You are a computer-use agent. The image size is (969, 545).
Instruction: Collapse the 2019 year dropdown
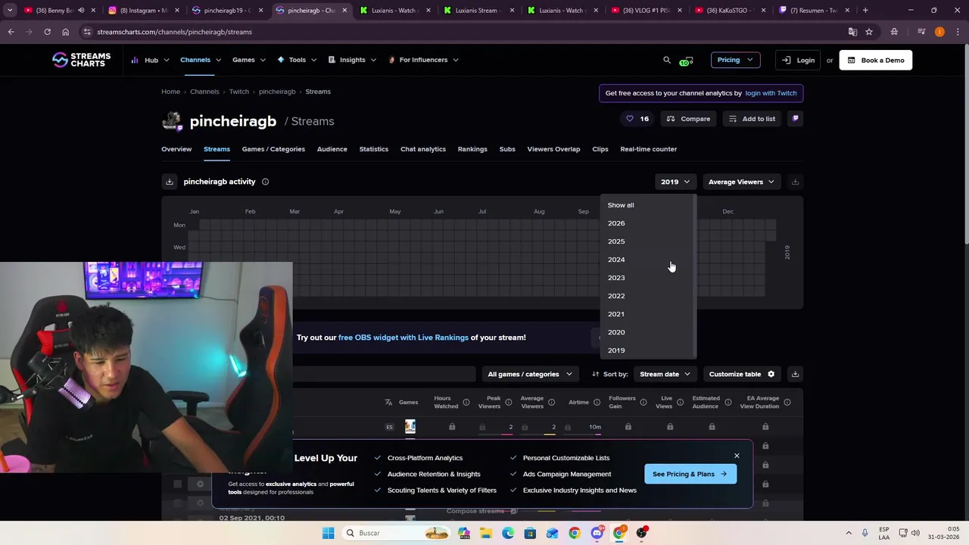tap(675, 182)
